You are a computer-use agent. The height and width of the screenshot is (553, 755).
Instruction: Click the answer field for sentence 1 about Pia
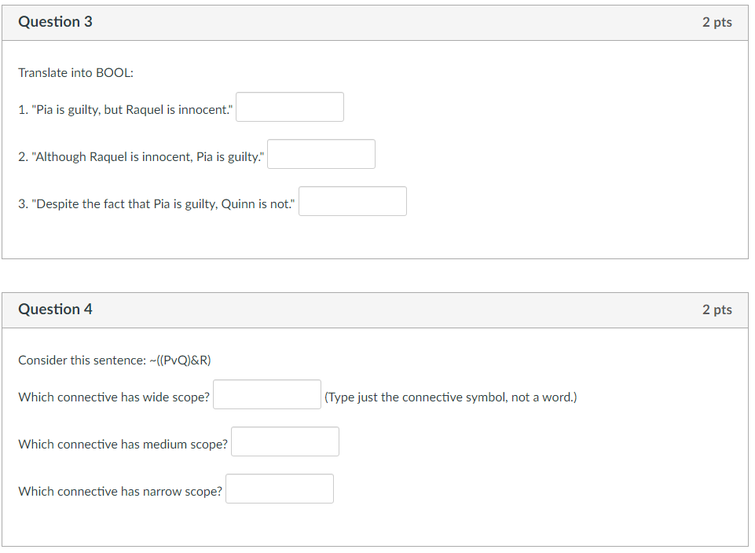point(289,107)
